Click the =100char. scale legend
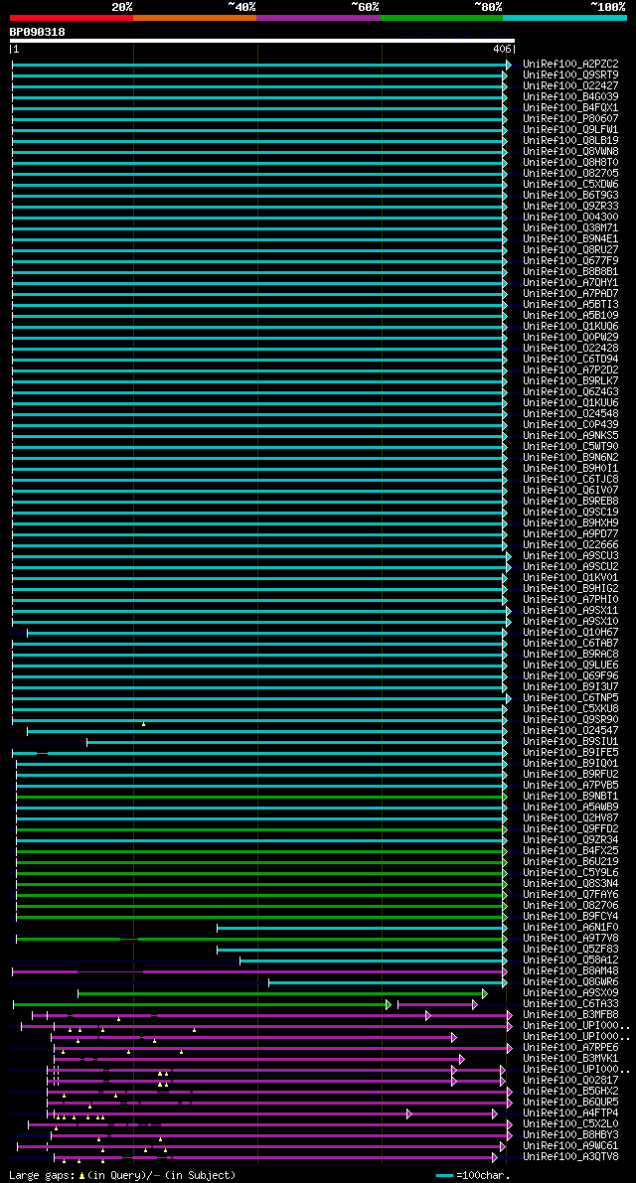This screenshot has width=636, height=1183. click(x=473, y=1175)
